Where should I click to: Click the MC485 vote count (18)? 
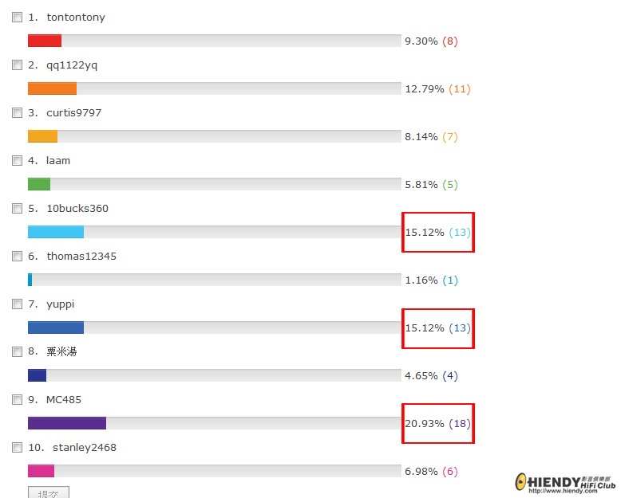click(460, 423)
